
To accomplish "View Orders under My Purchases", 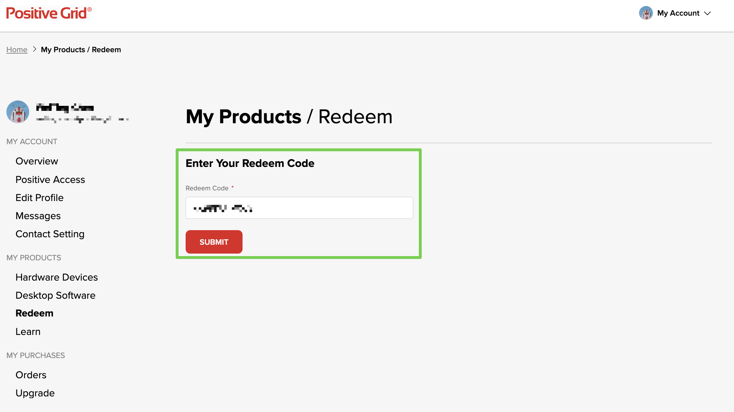I will point(31,375).
